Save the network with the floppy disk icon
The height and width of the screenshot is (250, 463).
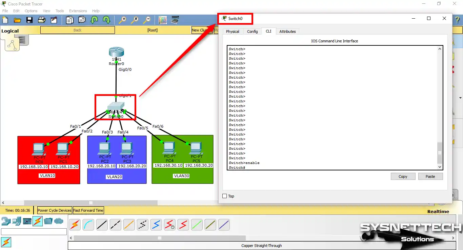click(x=29, y=20)
